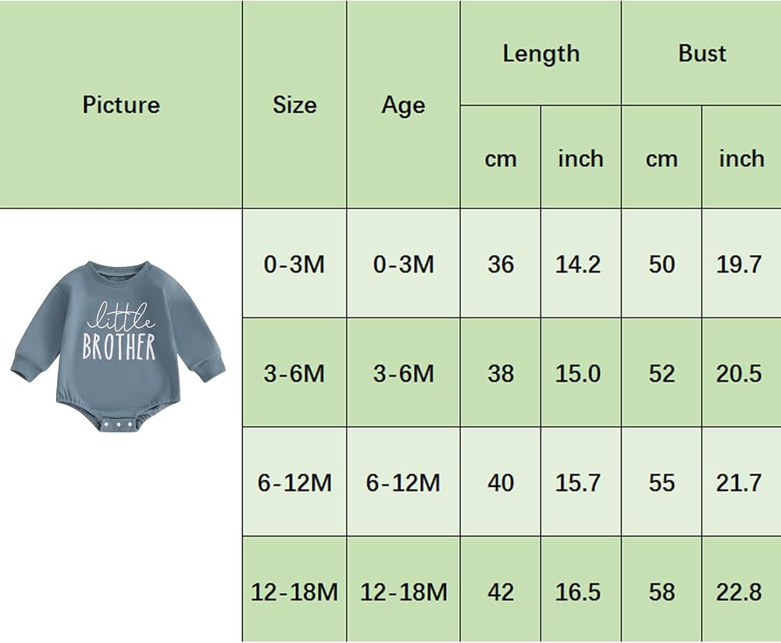Select the 12-18M age cell

point(404,591)
